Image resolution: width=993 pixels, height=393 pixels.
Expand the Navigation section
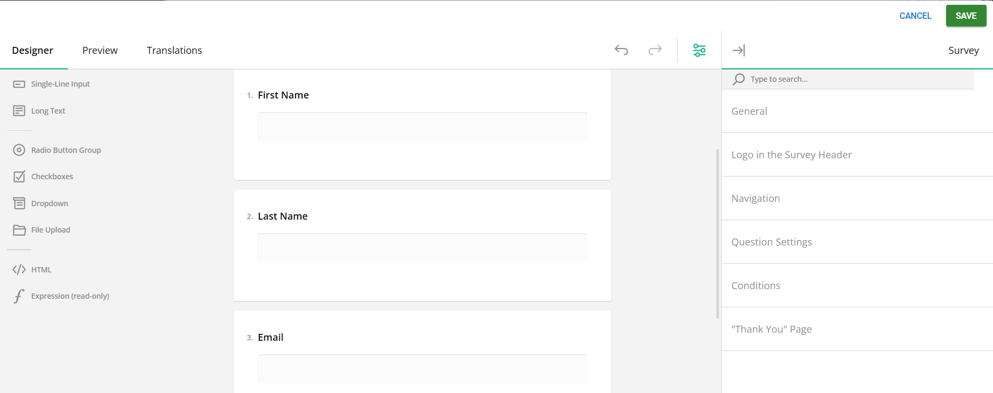[x=756, y=198]
